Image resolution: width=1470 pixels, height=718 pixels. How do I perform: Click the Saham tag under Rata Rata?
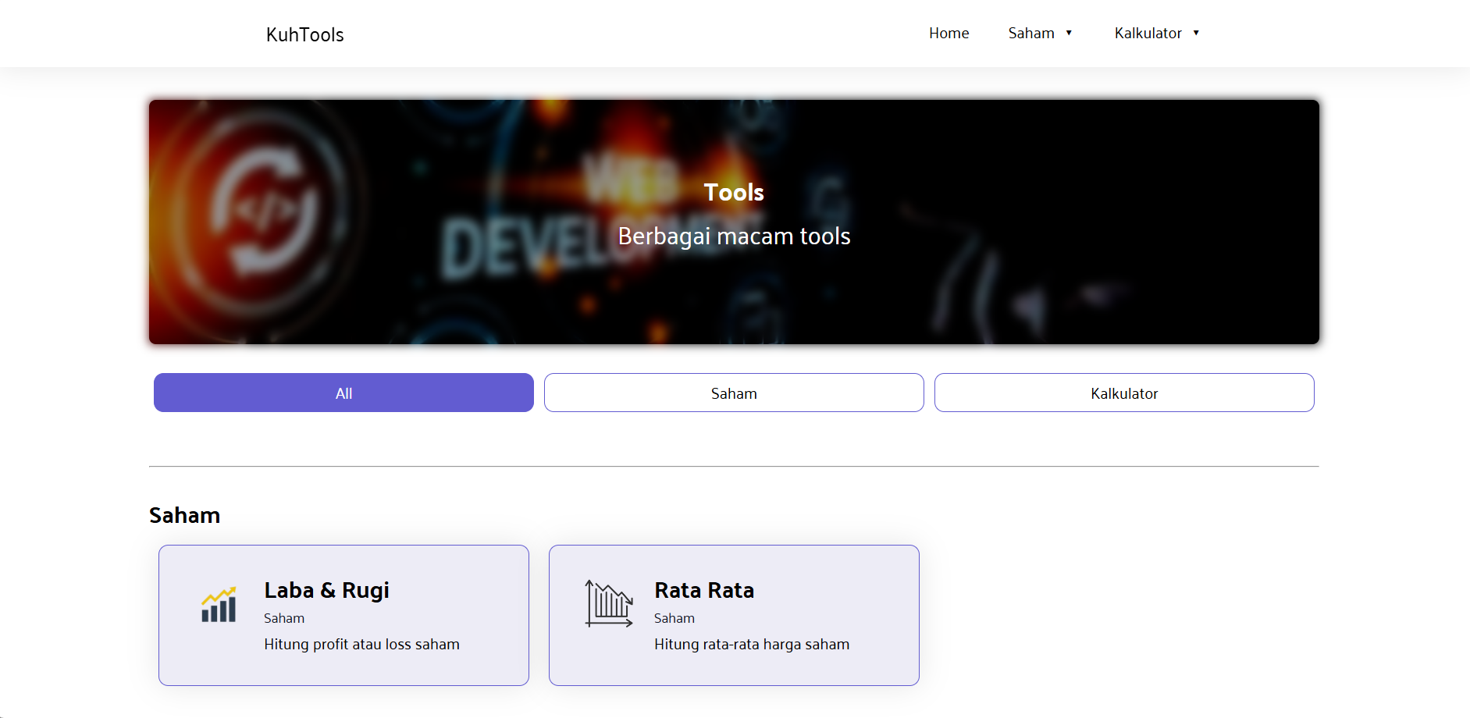(674, 618)
